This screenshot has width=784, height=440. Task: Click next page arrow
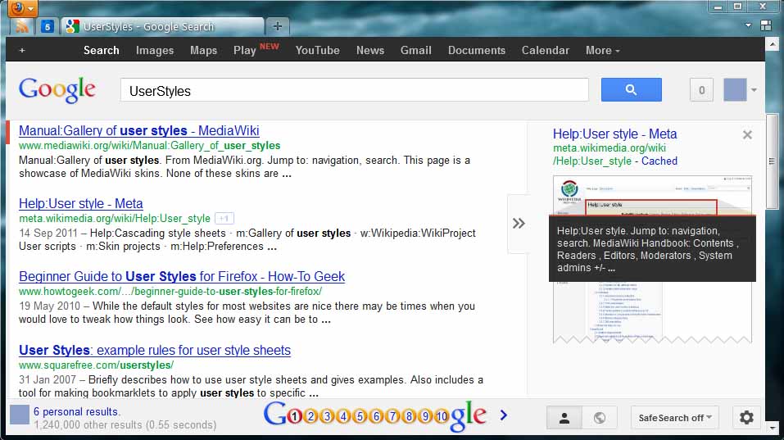504,415
